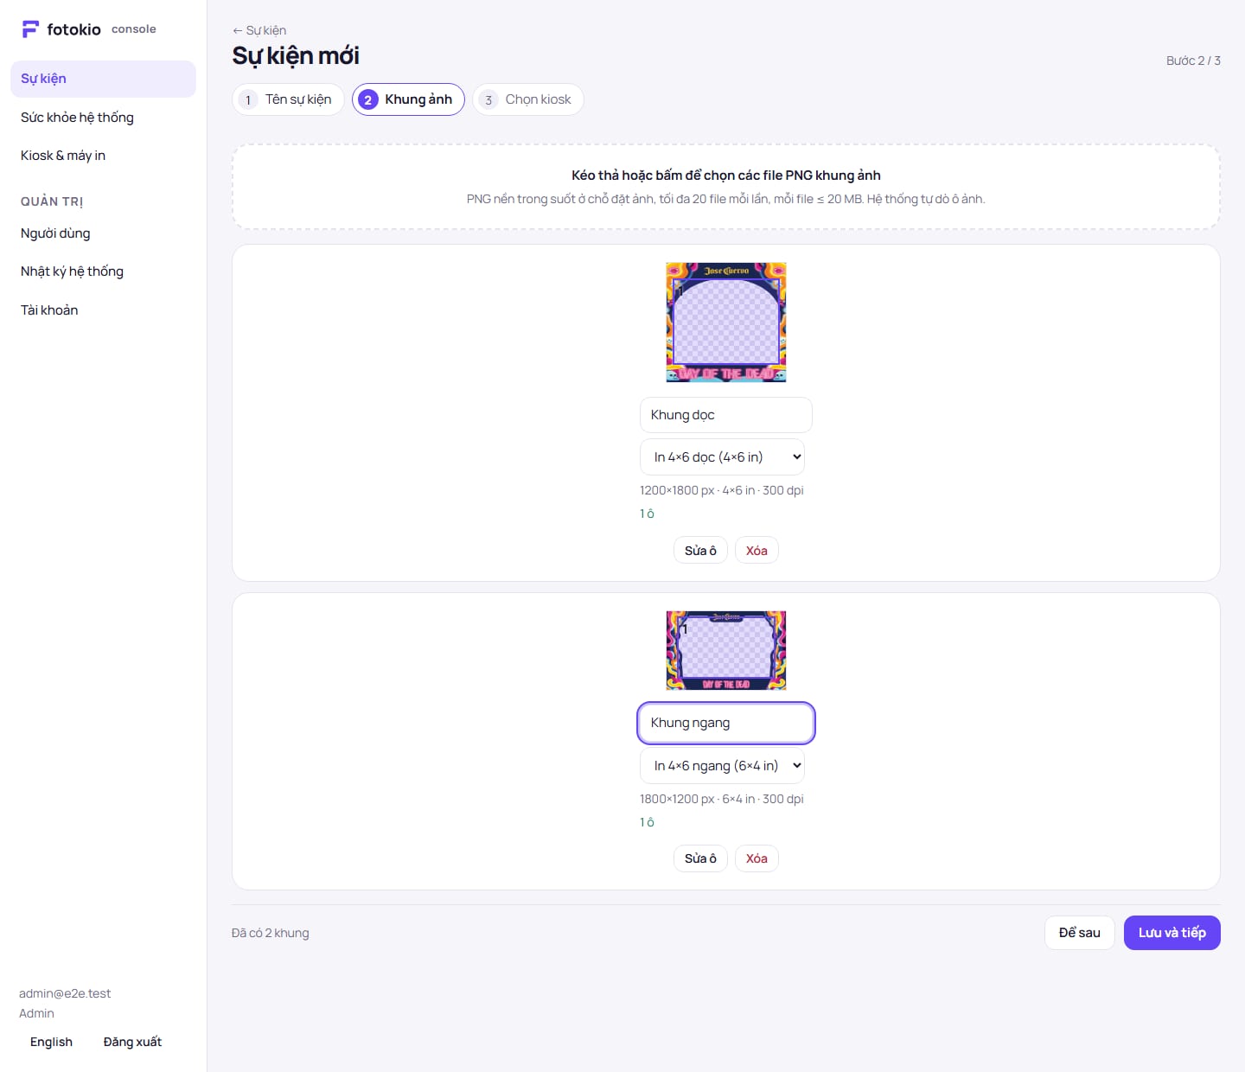
Task: Expand the In 4×6 ngang size dropdown
Action: (x=722, y=766)
